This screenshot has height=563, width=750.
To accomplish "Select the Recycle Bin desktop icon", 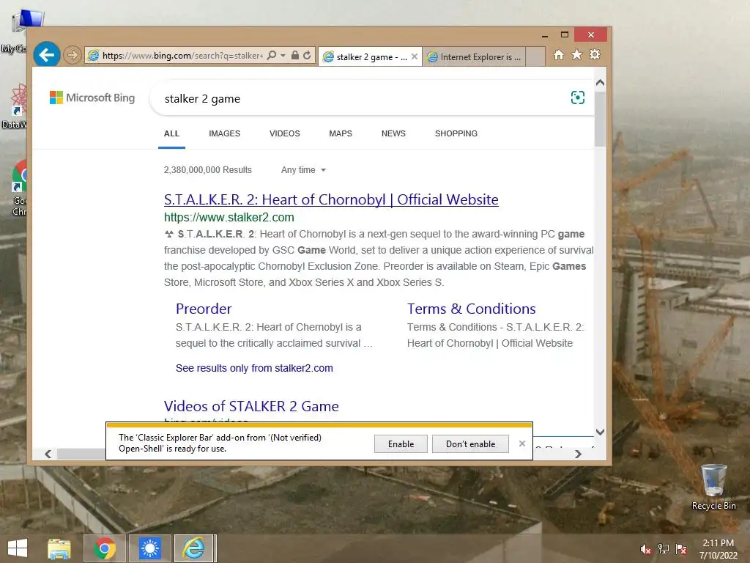I will pos(713,487).
